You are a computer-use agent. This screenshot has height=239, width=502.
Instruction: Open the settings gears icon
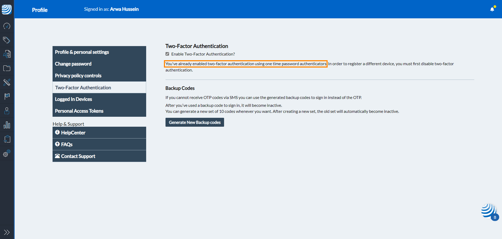7,153
